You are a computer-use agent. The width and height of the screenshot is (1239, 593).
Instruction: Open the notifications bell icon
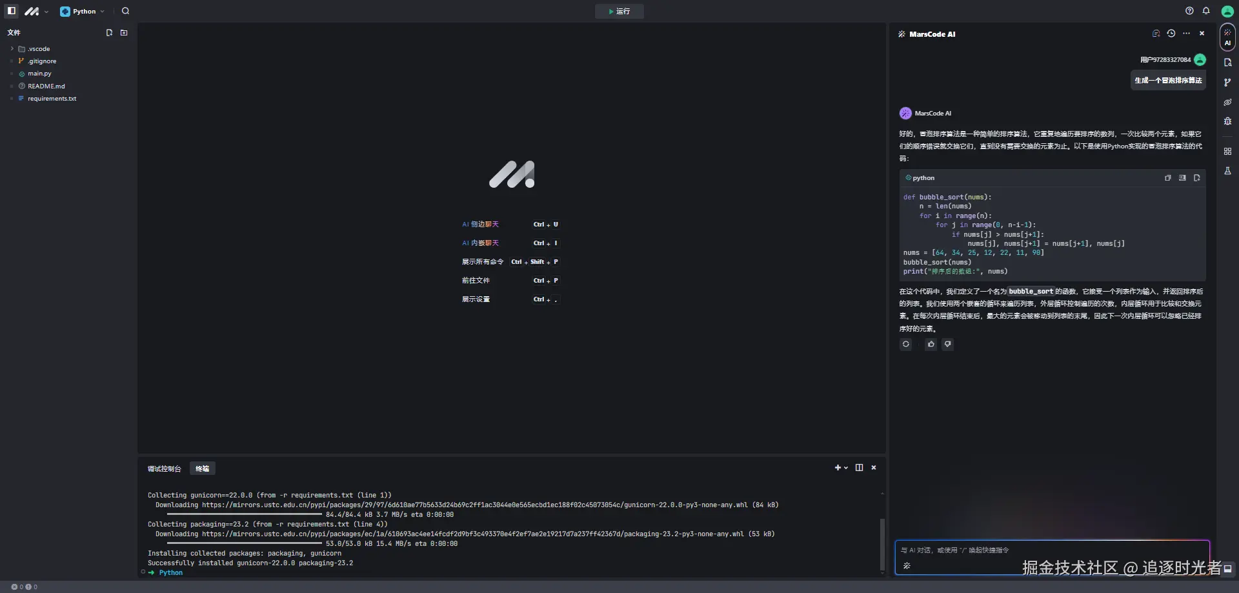[x=1206, y=11]
